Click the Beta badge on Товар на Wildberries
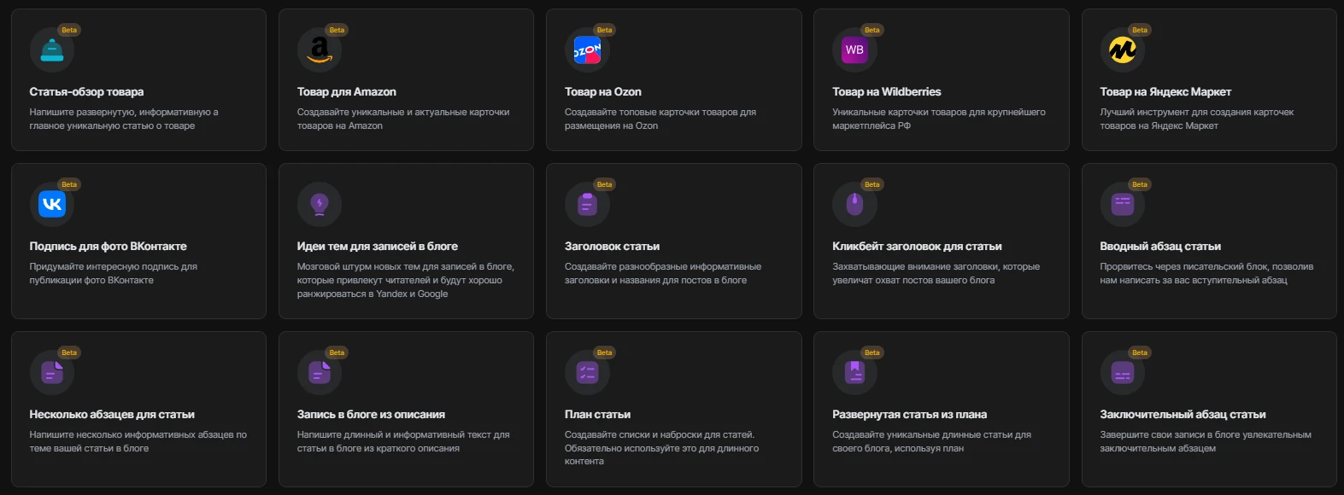Image resolution: width=1344 pixels, height=495 pixels. tap(872, 30)
